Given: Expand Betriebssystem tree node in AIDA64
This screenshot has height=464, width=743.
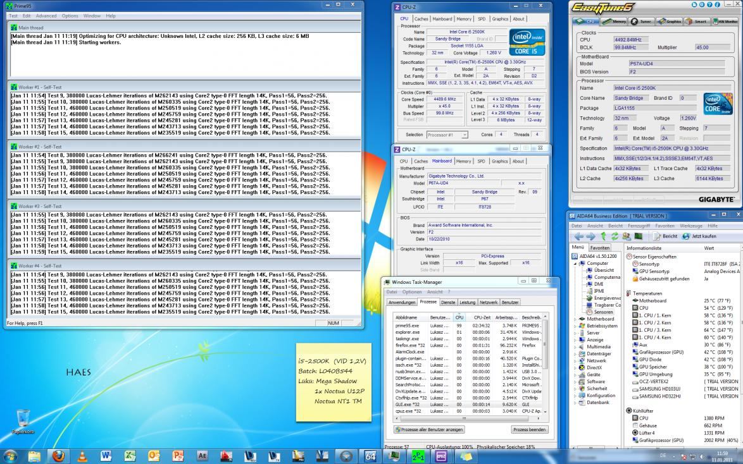Looking at the screenshot, I should [576, 326].
